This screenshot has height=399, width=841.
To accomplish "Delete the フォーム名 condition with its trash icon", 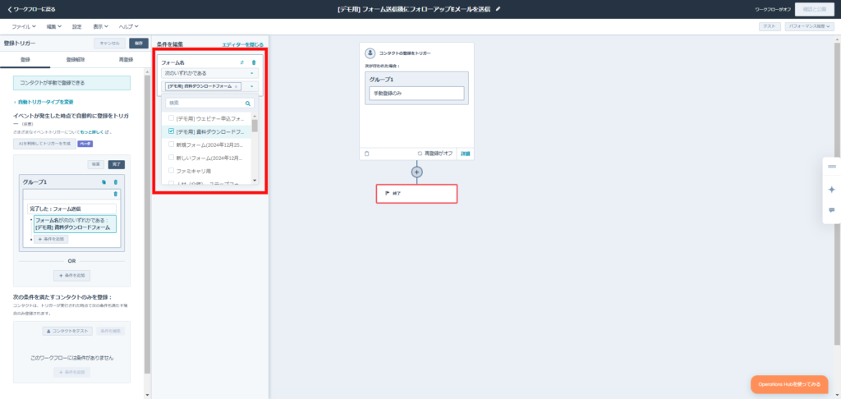I will click(254, 62).
